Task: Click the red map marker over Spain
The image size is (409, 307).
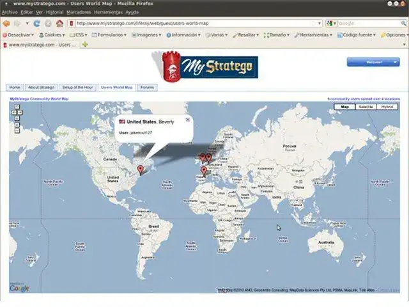Action: 204,171
